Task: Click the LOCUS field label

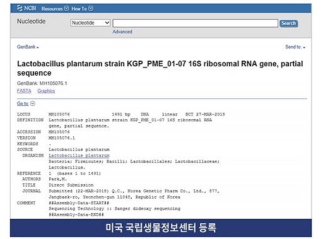Action: (x=23, y=114)
